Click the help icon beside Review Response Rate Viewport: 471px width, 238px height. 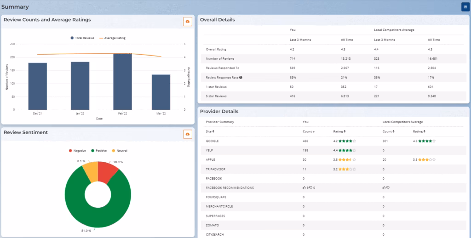(241, 77)
